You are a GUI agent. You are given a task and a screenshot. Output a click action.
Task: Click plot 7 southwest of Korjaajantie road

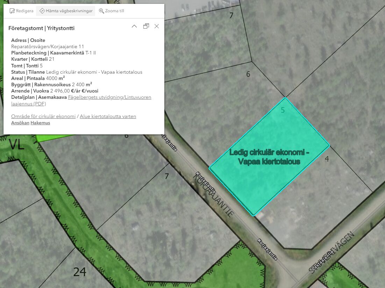click(167, 176)
